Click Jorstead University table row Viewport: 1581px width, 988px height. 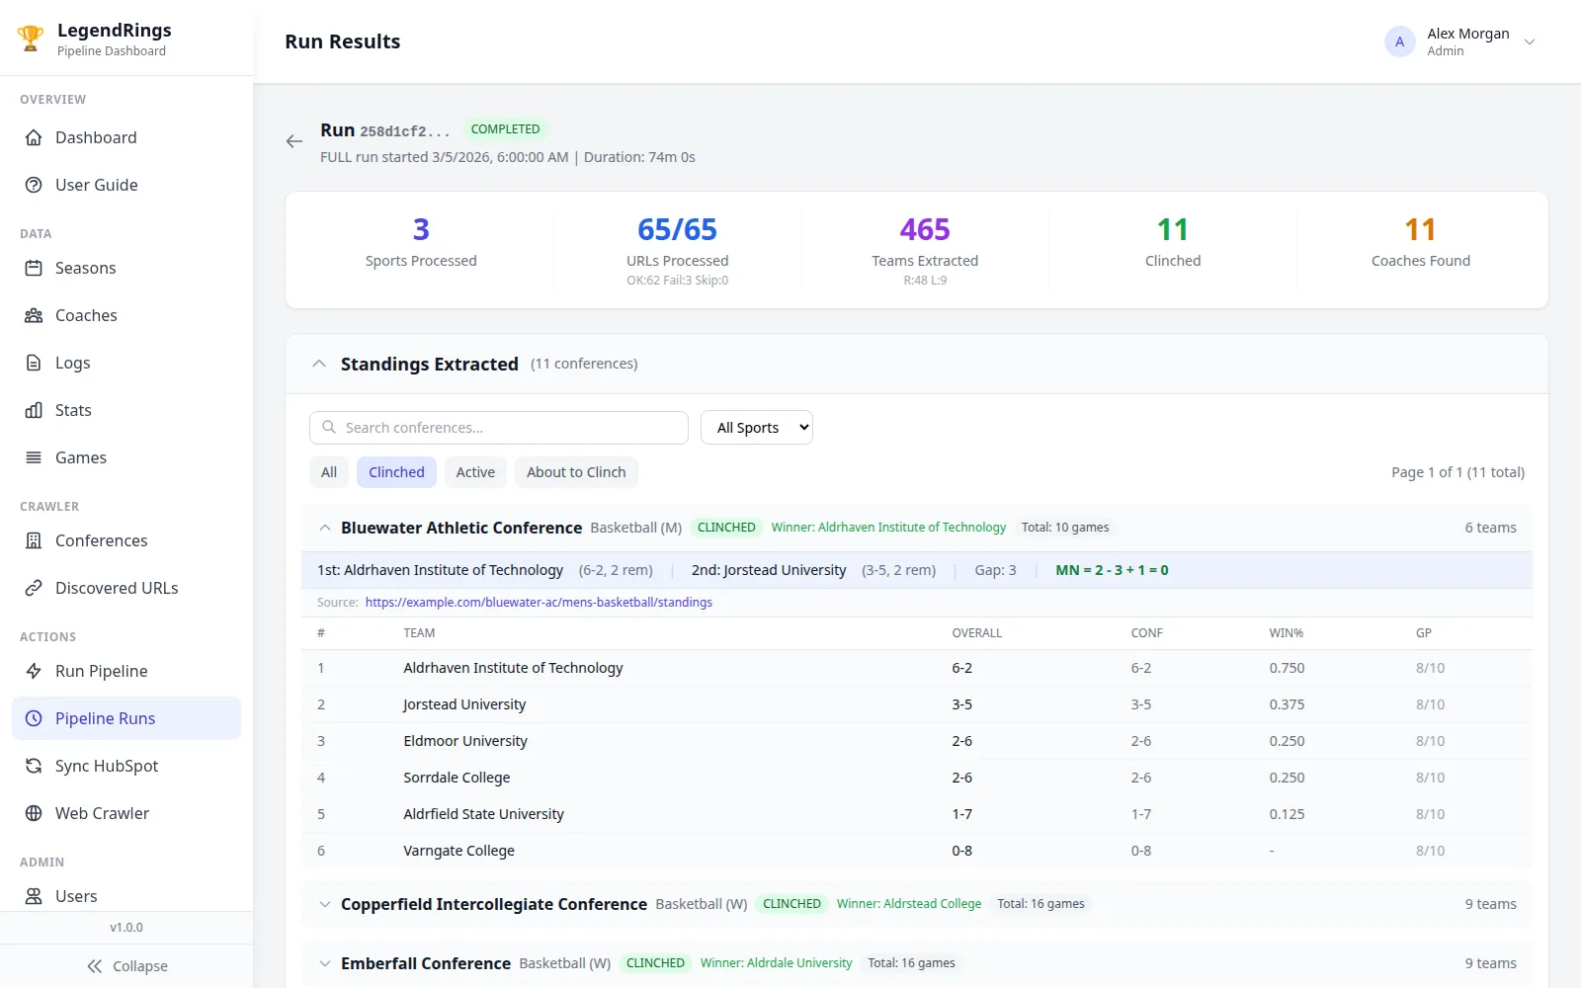click(x=917, y=704)
